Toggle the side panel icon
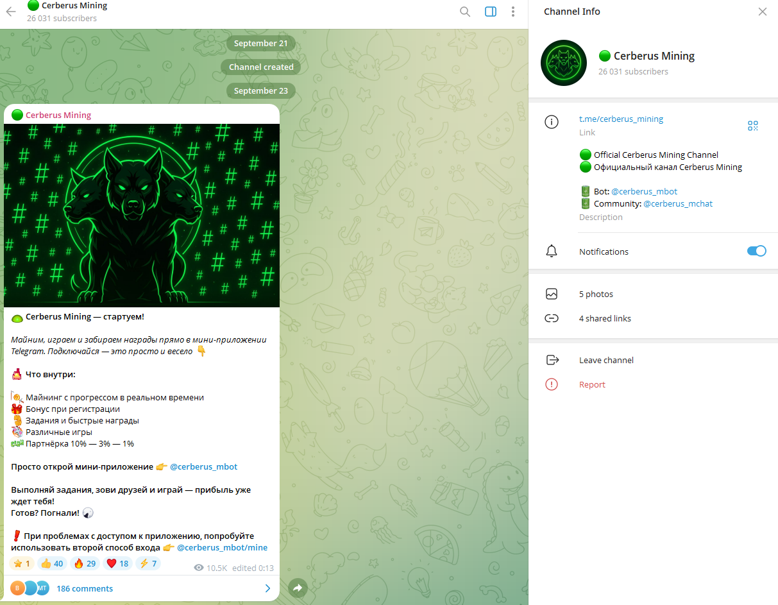Viewport: 778px width, 605px height. pos(491,12)
